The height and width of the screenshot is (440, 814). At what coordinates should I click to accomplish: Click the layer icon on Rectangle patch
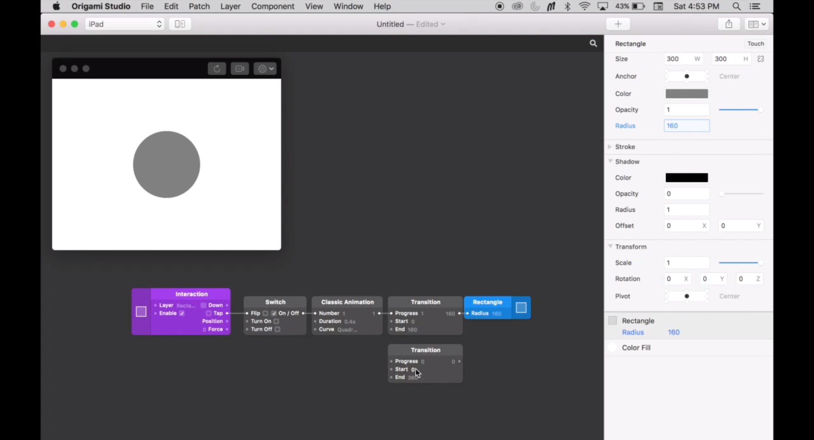click(521, 308)
